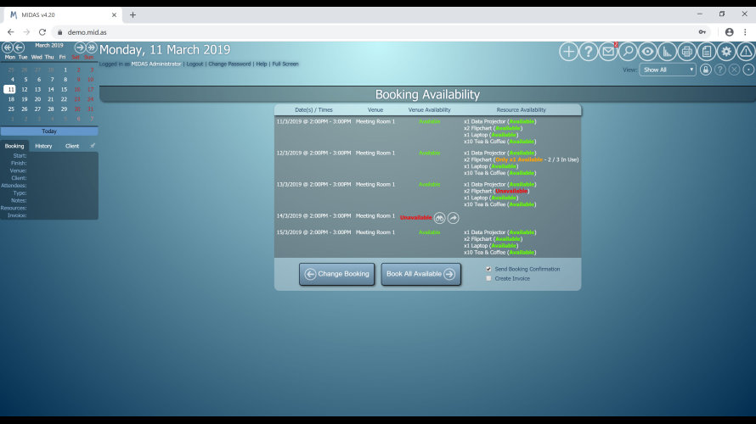Screen dimensions: 756x424
Task: Go to previous month arrow
Action: pyautogui.click(x=19, y=47)
